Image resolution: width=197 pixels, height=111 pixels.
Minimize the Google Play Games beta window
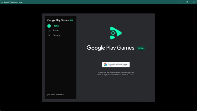[x=181, y=2]
